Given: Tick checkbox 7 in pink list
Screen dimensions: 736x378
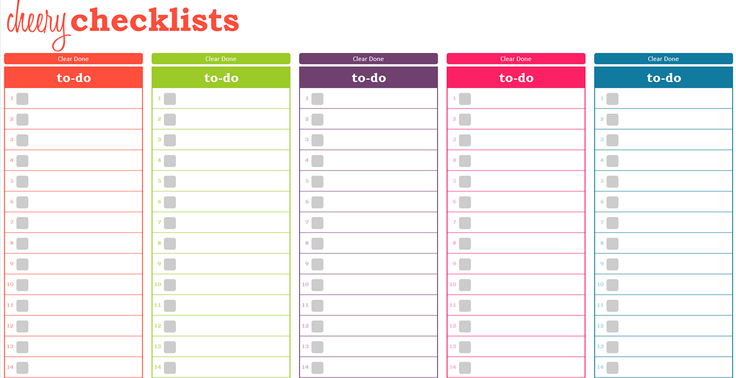Looking at the screenshot, I should [465, 223].
